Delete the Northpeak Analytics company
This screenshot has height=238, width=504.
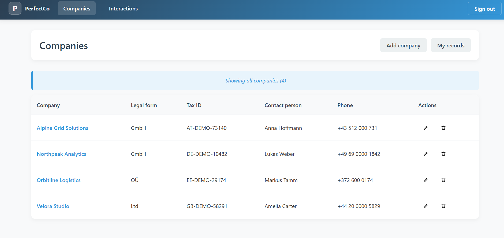(x=443, y=154)
